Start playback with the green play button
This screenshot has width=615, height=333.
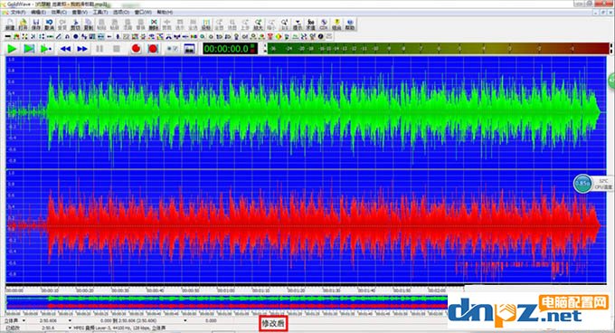pos(12,49)
